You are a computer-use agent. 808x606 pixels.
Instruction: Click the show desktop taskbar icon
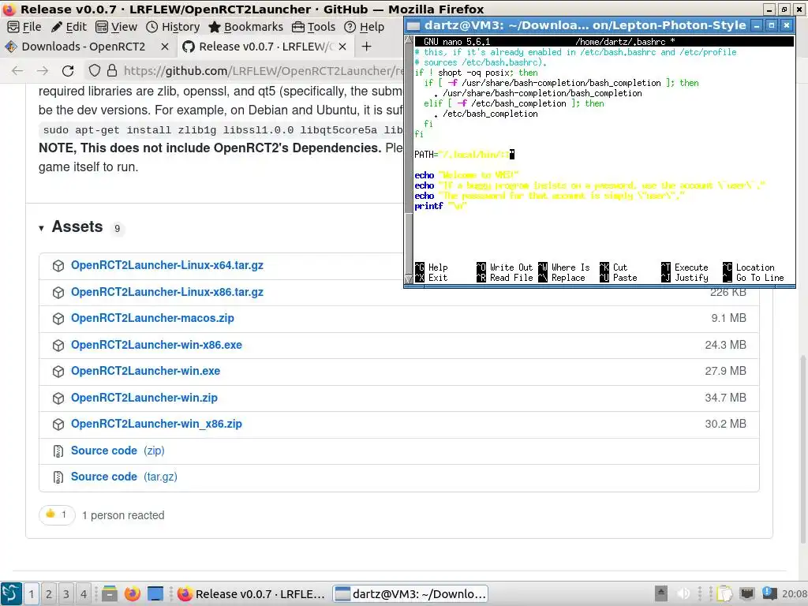point(155,594)
